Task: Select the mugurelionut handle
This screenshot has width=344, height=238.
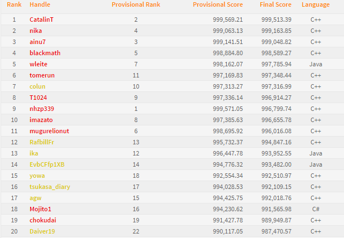Action: (x=49, y=131)
